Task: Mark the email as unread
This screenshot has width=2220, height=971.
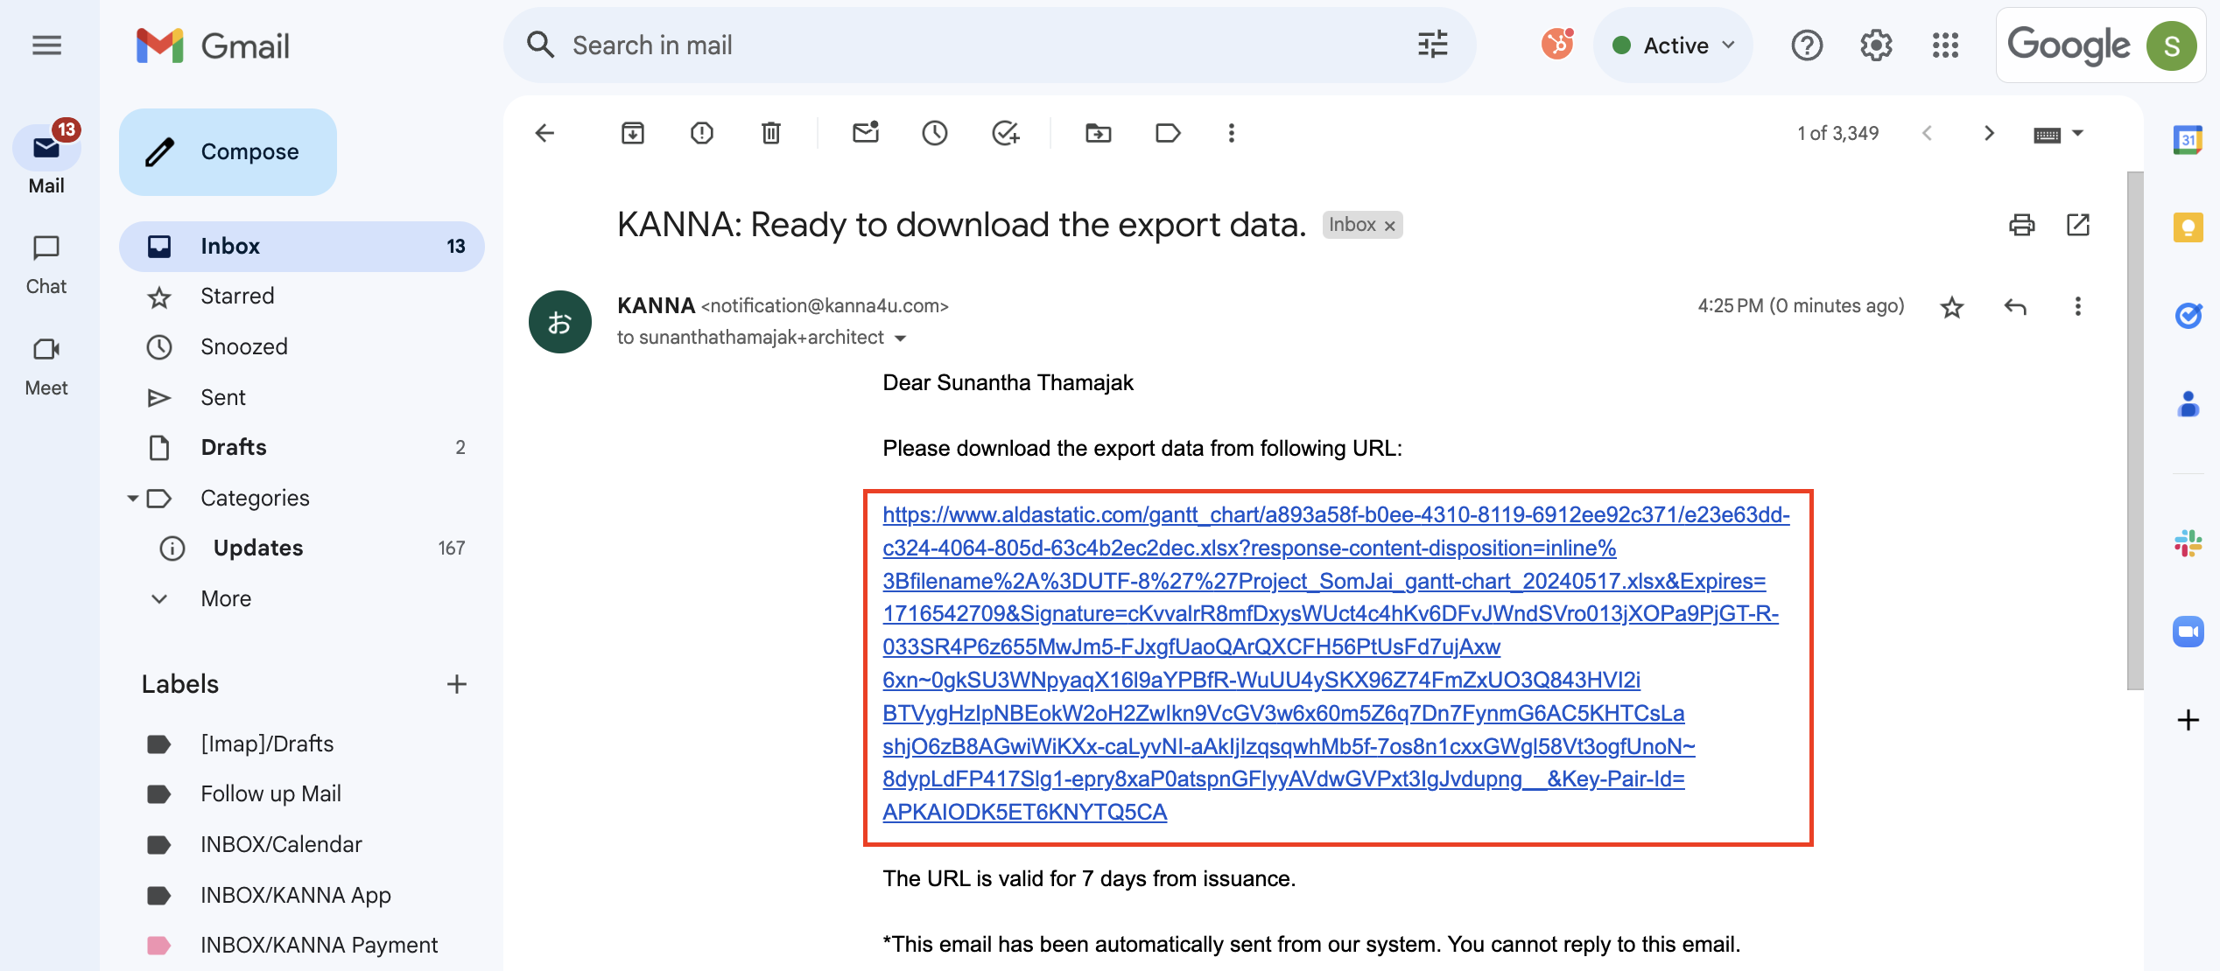Action: pyautogui.click(x=865, y=133)
